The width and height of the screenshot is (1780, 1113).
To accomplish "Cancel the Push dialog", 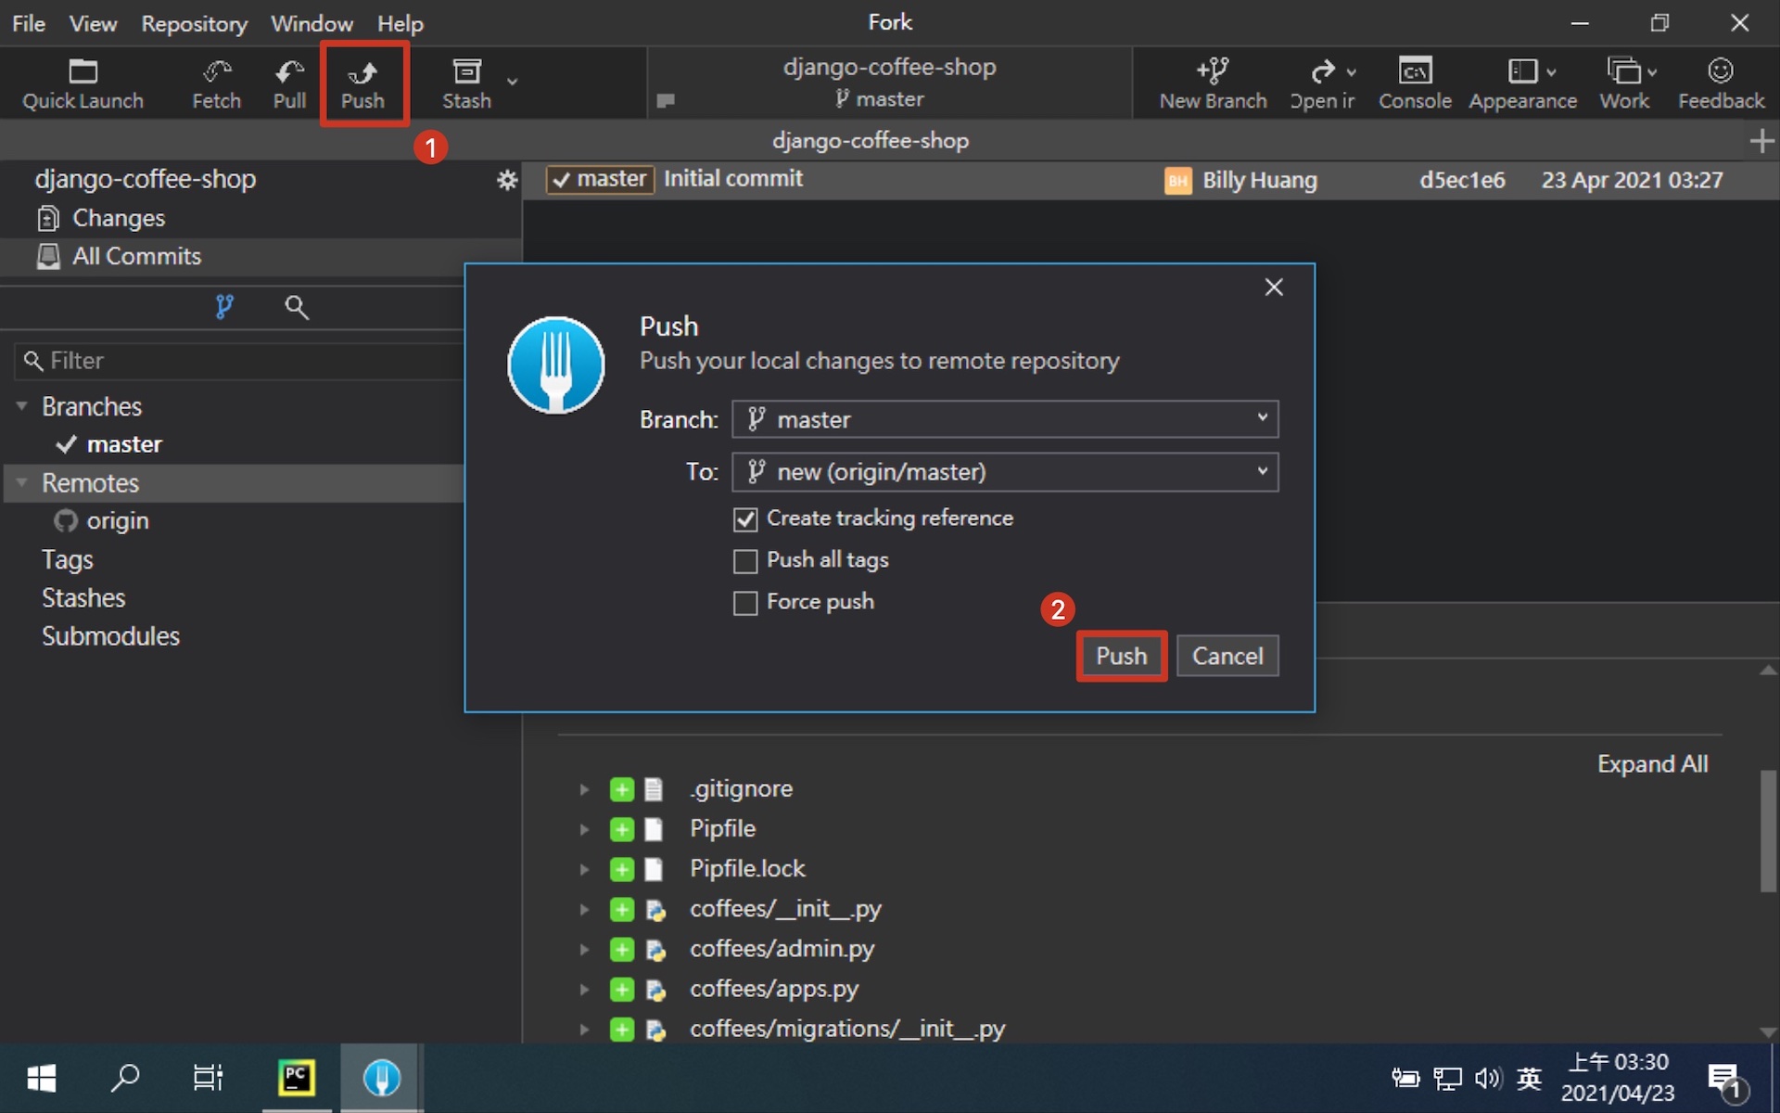I will pyautogui.click(x=1227, y=656).
